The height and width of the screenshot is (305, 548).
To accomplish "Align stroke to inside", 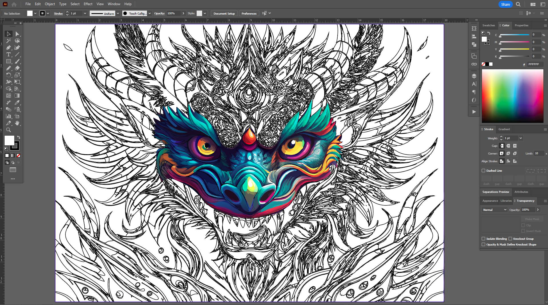I will 508,161.
